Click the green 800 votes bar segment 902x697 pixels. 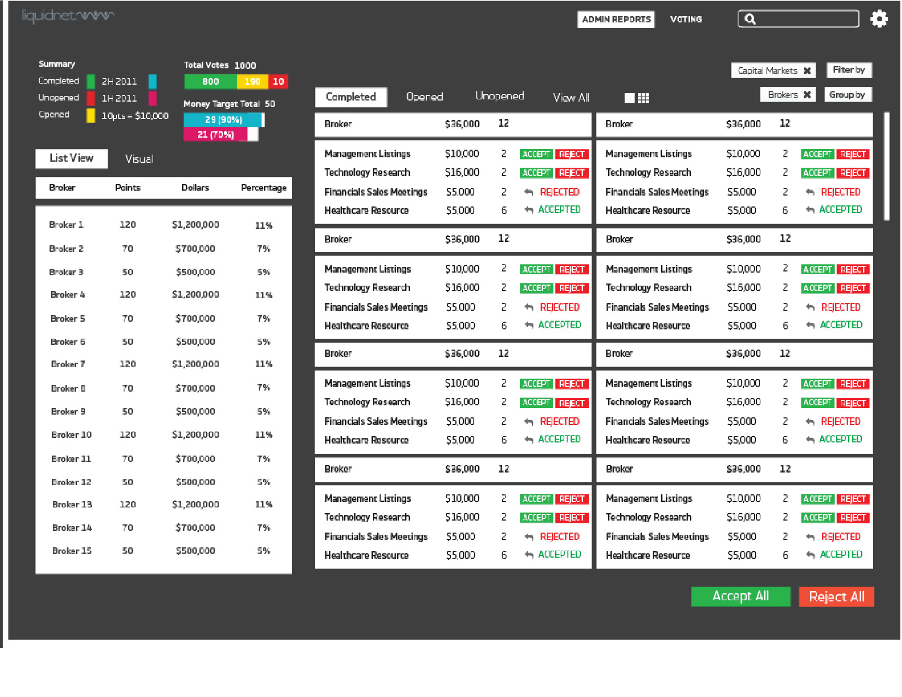[210, 81]
